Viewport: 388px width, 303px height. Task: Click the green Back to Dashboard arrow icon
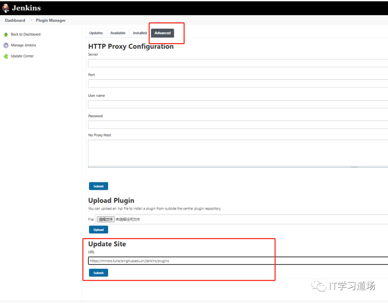click(6, 34)
